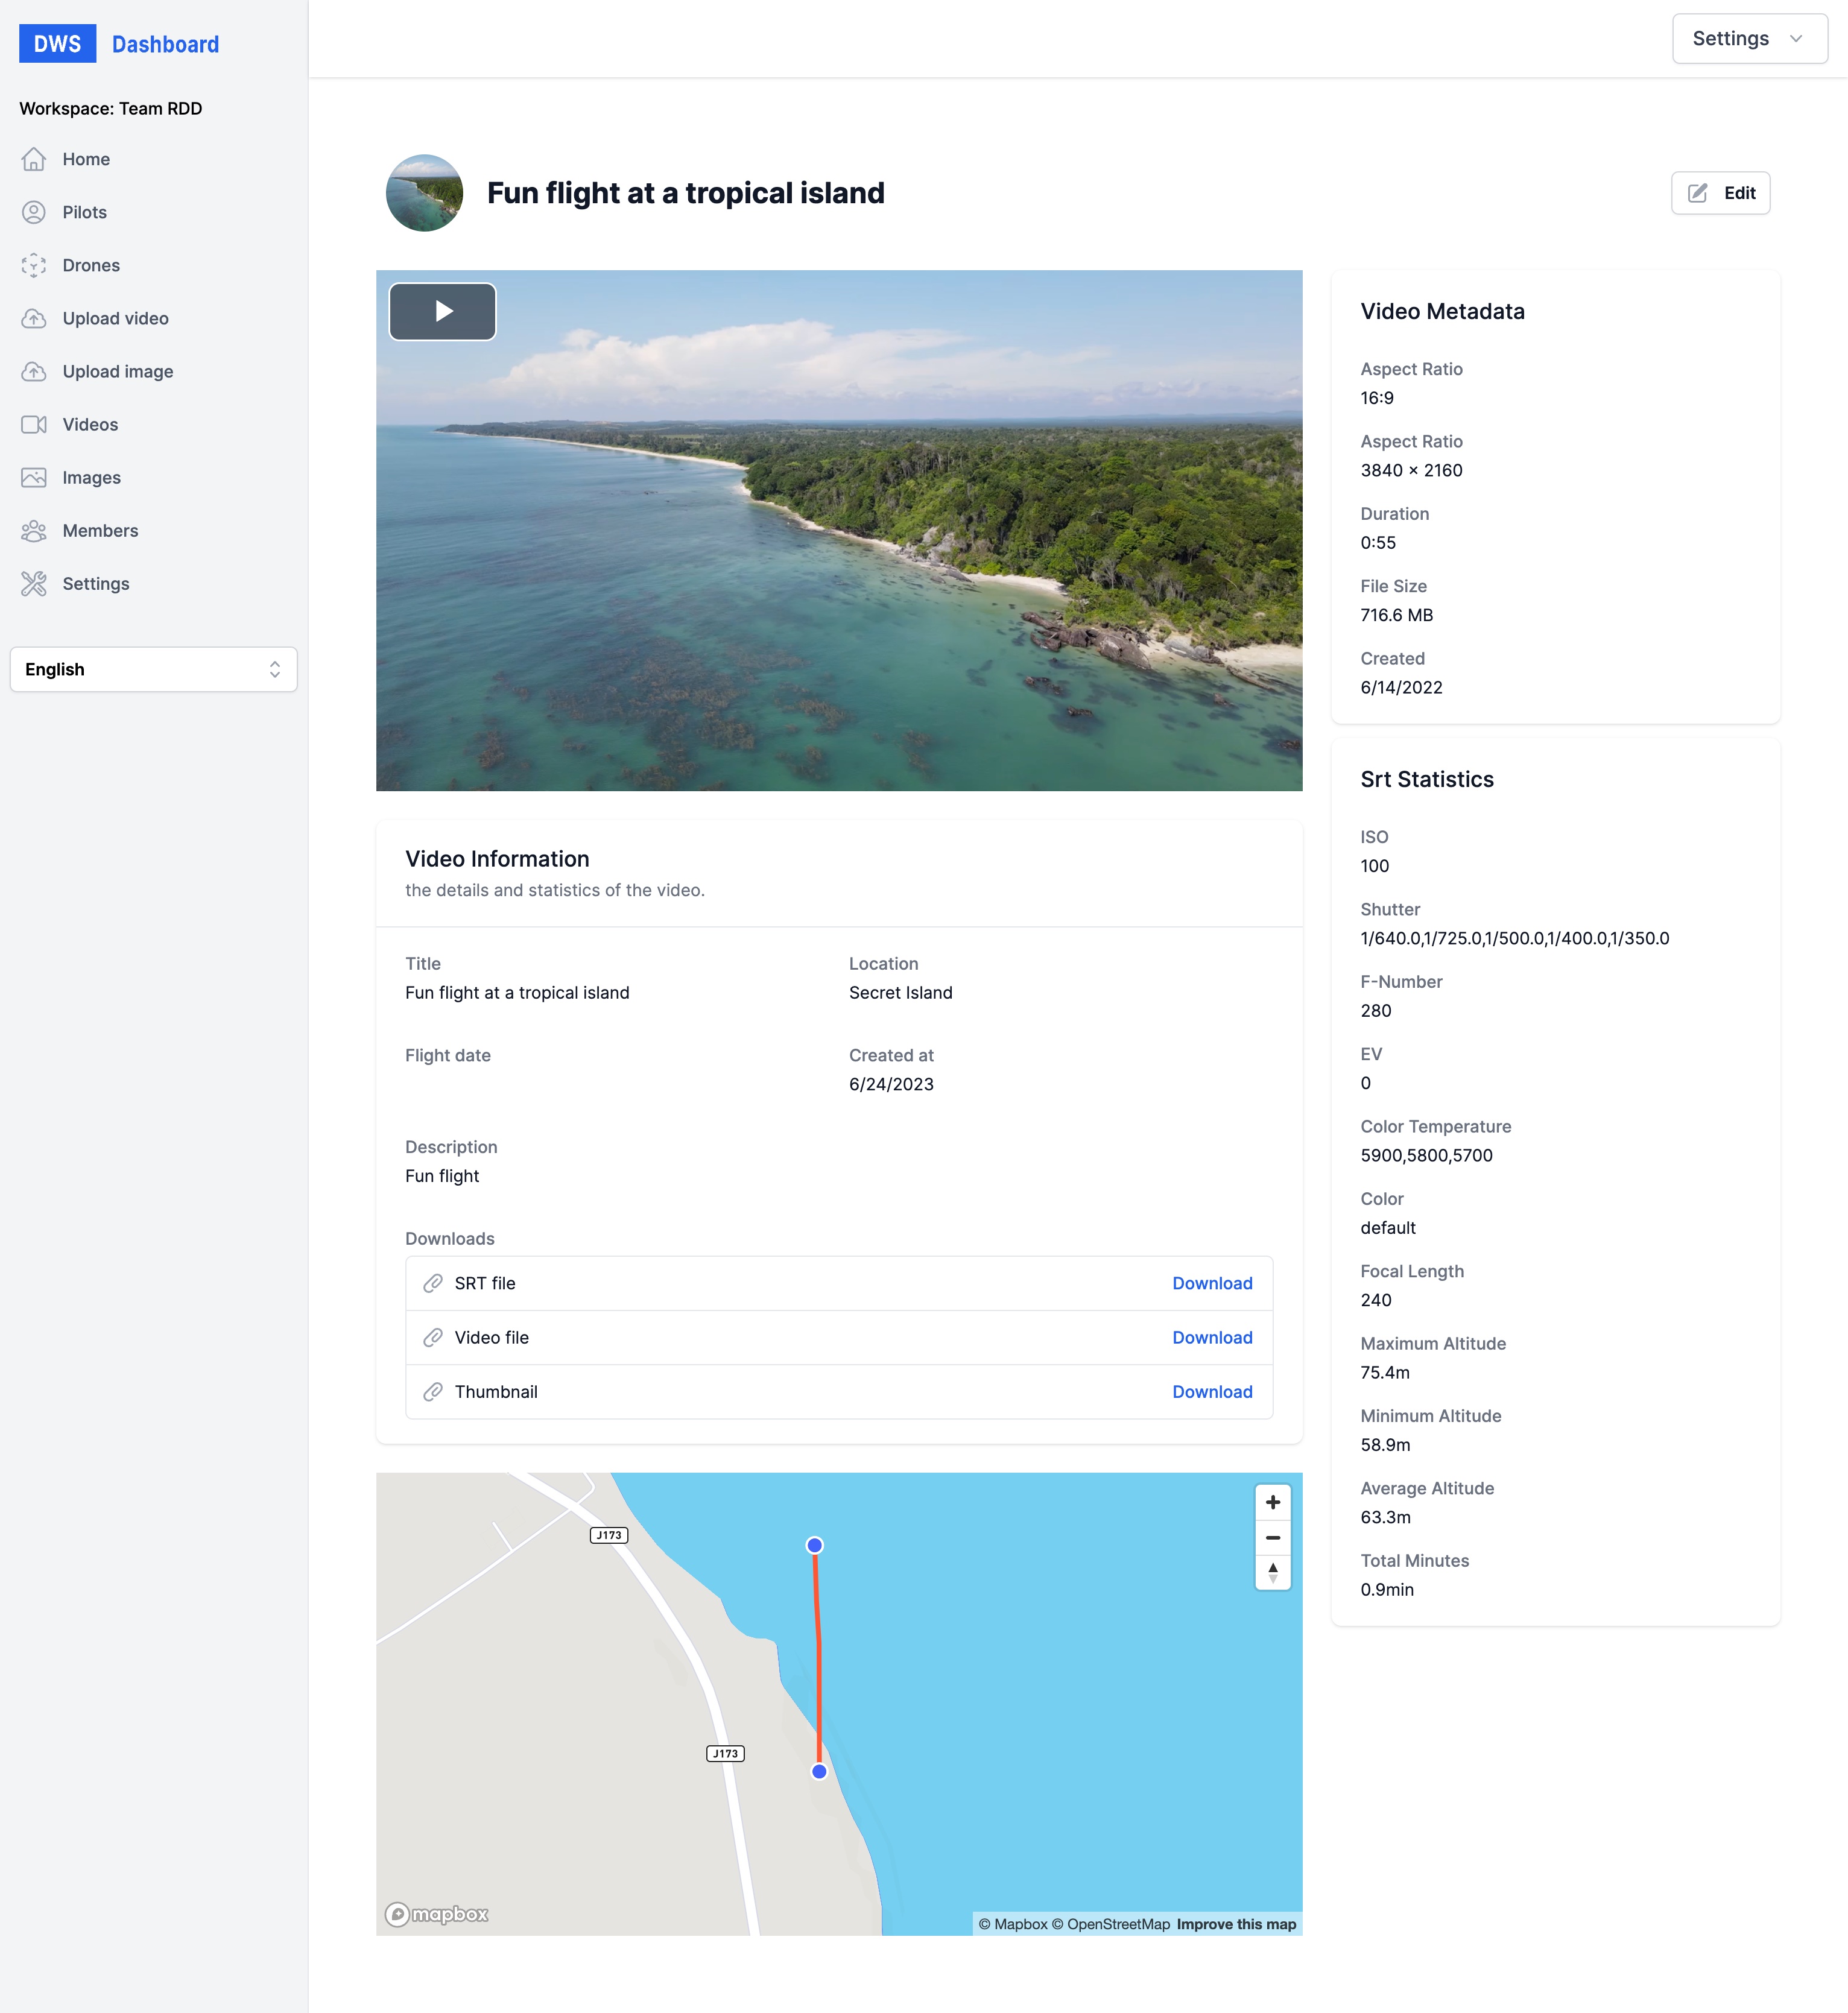
Task: Open the Settings dropdown in top bar
Action: [x=1749, y=39]
